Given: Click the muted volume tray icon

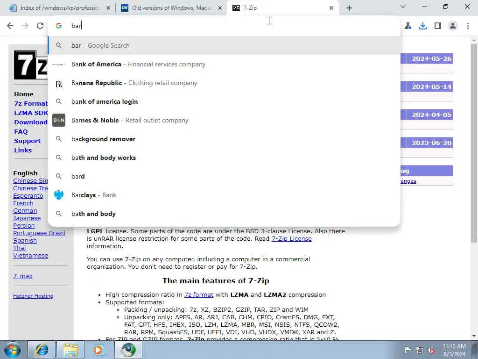Looking at the screenshot, I should click(431, 351).
